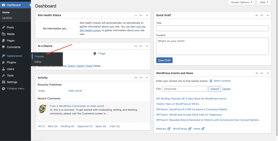Image resolution: width=278 pixels, height=141 pixels.
Task: Click the Posts pushpin icon
Action: coord(3,27)
